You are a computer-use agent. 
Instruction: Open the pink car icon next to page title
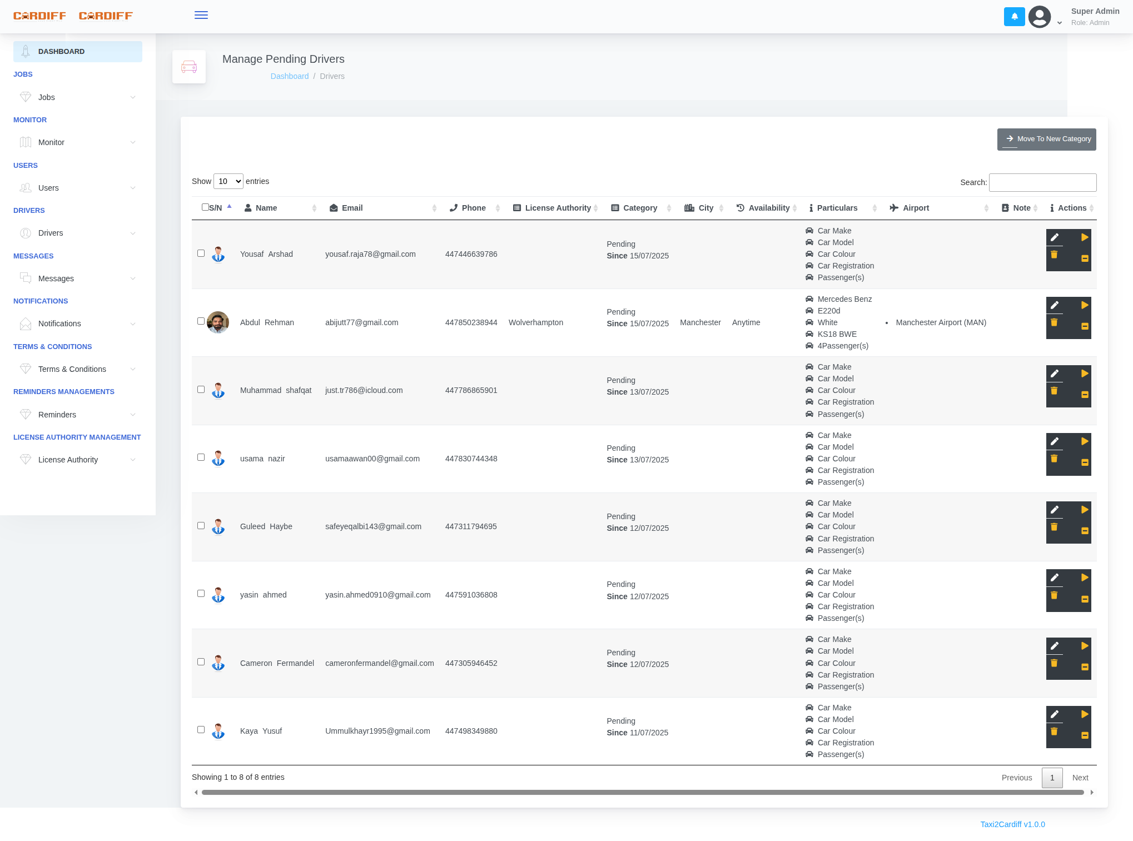(189, 67)
